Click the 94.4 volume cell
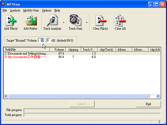 61,57
